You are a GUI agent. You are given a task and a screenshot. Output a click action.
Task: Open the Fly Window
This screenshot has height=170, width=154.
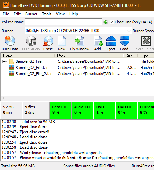pyautogui.click(x=79, y=41)
